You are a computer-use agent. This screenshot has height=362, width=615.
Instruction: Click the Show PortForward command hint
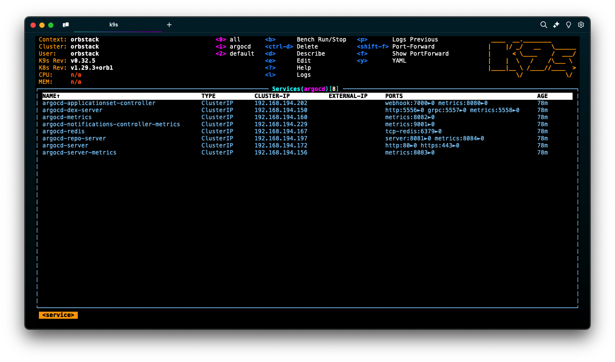click(421, 53)
